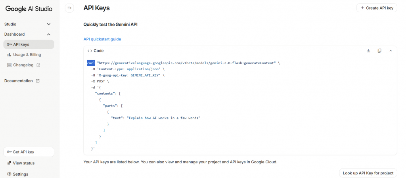
Task: Click the Get API key button
Action: click(x=29, y=152)
